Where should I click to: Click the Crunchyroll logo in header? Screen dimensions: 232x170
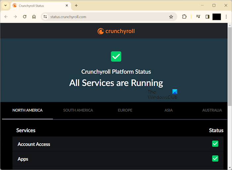116,31
